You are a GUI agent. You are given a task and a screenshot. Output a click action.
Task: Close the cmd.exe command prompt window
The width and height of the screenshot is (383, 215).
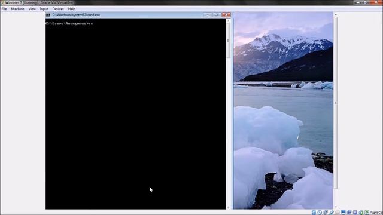(226, 15)
